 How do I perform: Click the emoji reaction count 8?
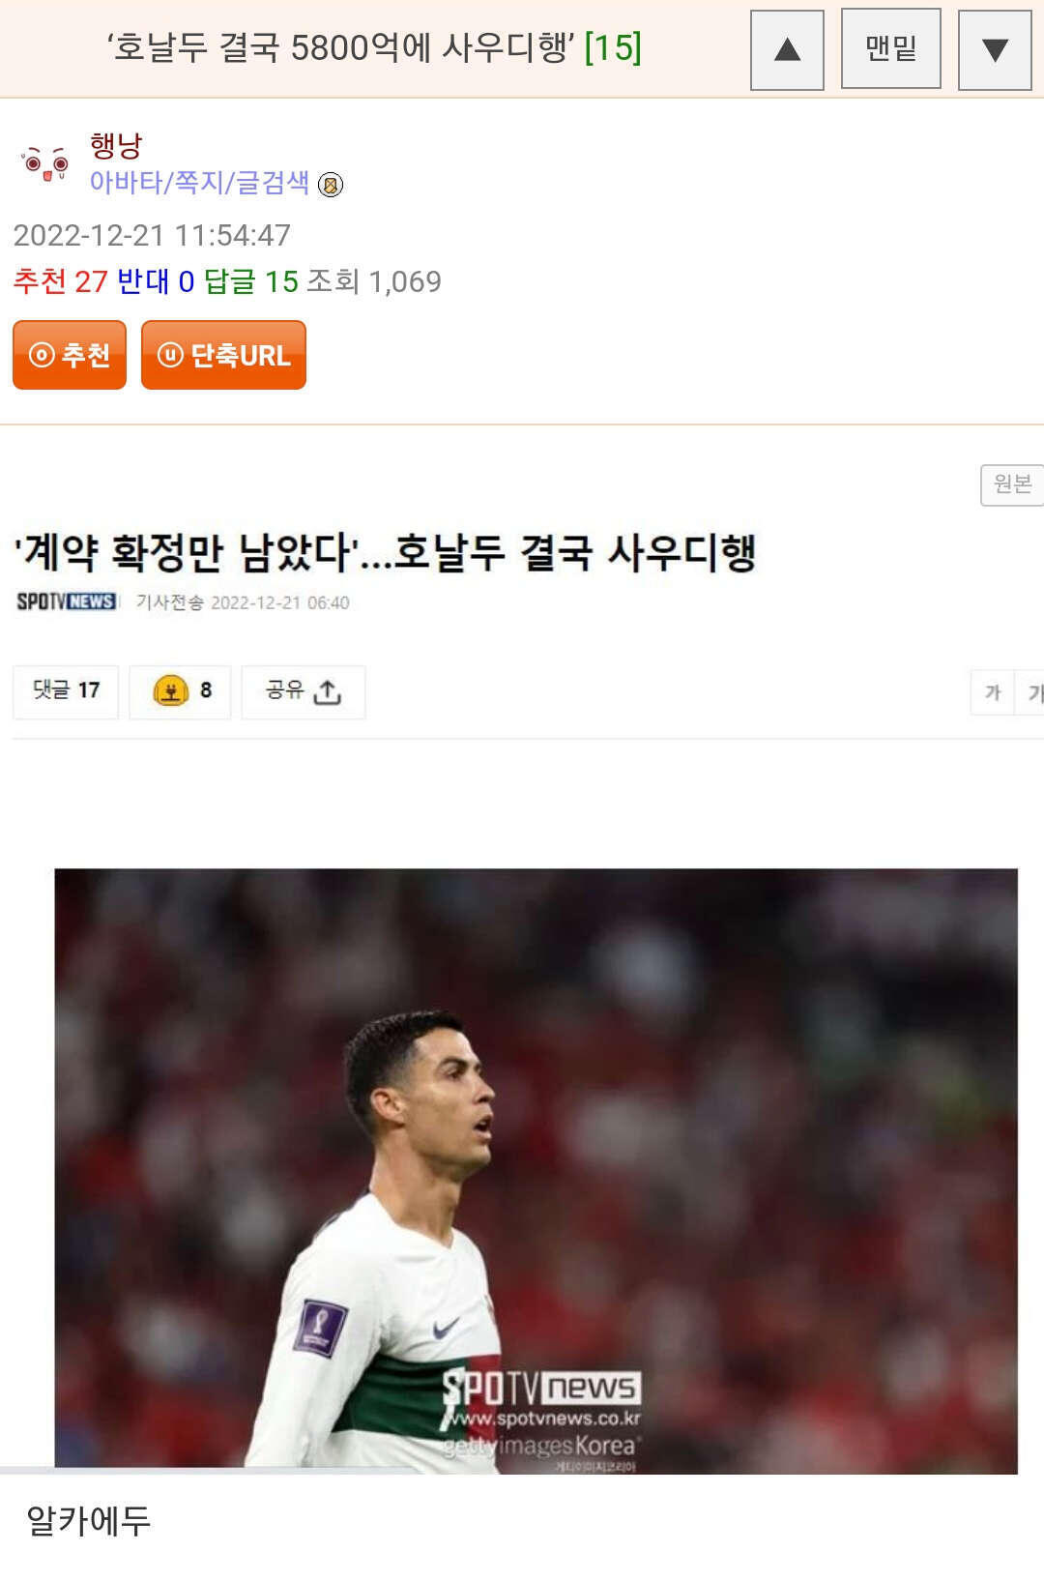pyautogui.click(x=180, y=691)
